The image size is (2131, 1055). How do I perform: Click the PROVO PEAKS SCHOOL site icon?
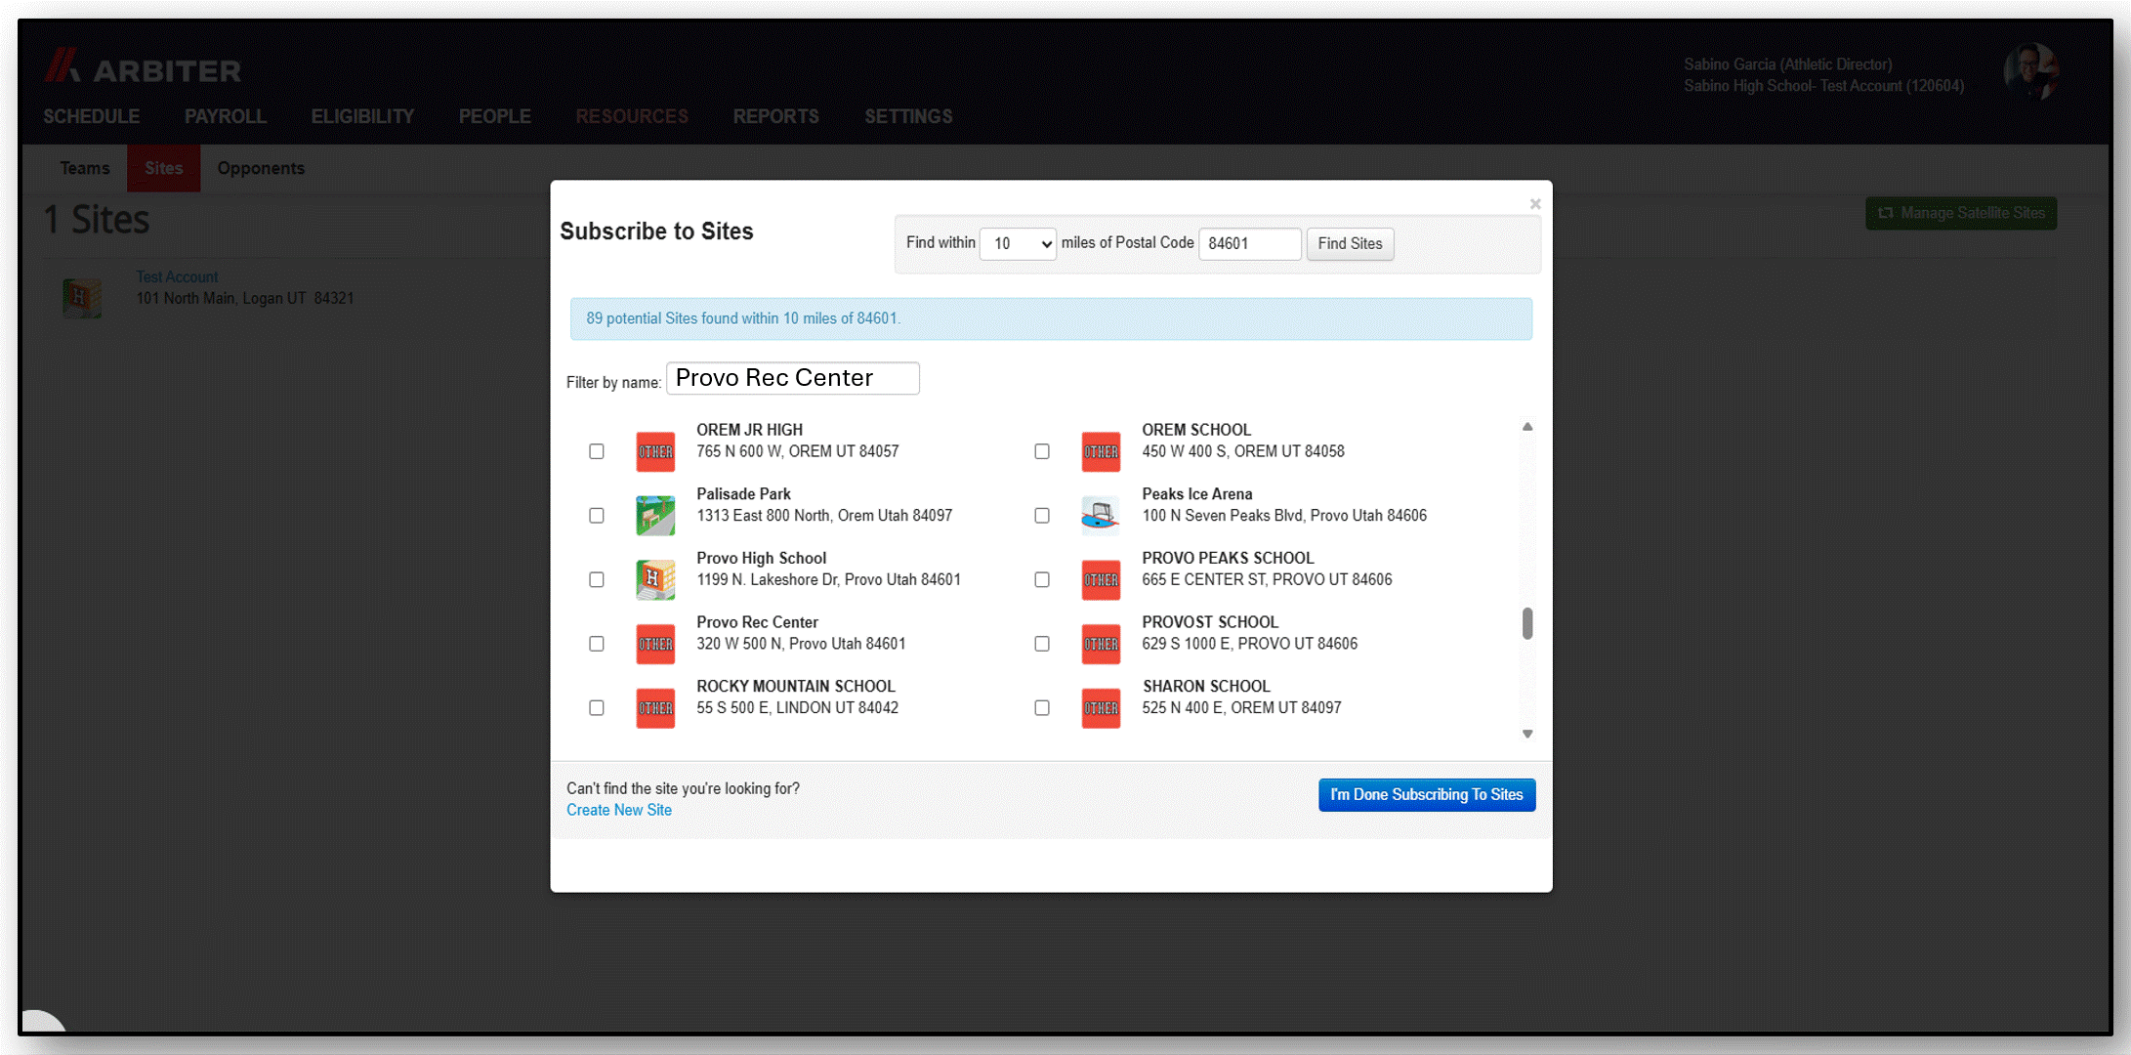[1101, 579]
